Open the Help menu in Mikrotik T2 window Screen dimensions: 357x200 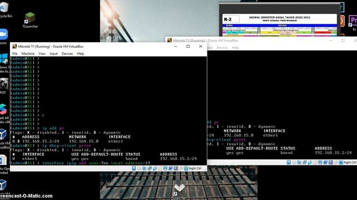(235, 48)
